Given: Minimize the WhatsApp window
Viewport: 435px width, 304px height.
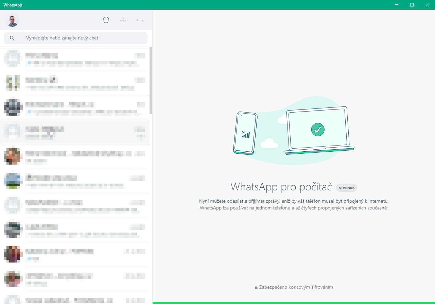Looking at the screenshot, I should pyautogui.click(x=396, y=5).
